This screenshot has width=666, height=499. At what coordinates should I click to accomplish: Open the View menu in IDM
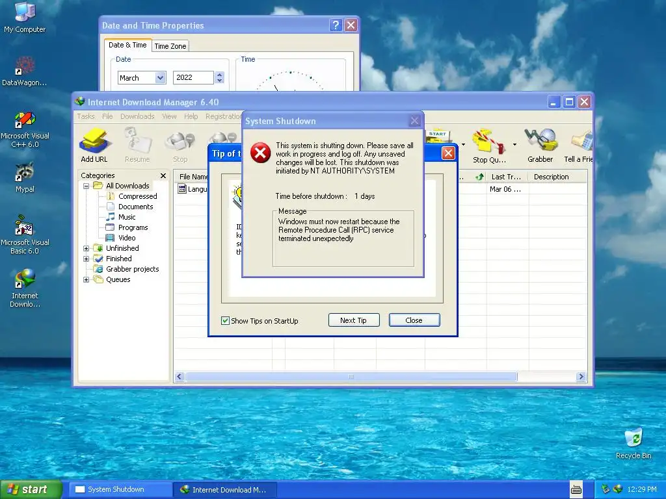pos(169,116)
